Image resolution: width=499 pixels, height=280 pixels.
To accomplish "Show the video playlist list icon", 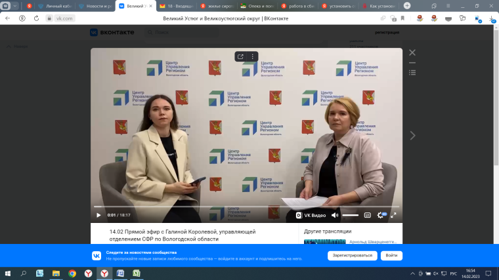I will pos(412,73).
